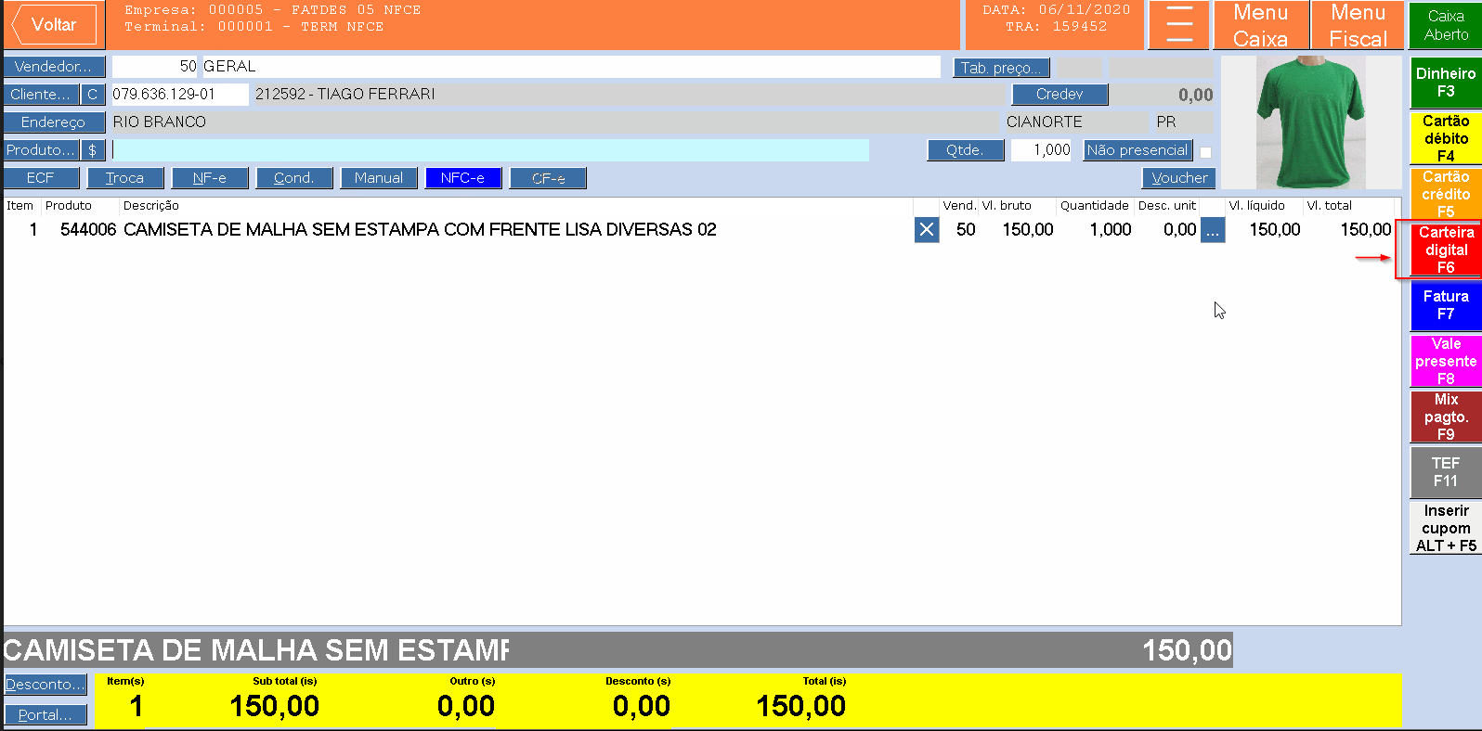Click the Credev balance 0,00

(x=1195, y=96)
